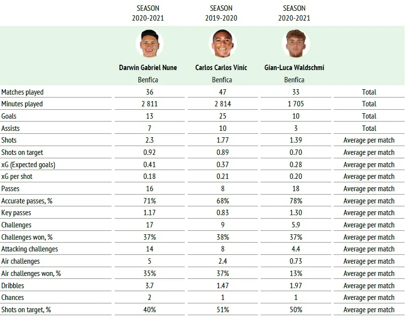Screen dimensions: 405x323
Task: Click the xG (Expected goals) row label
Action: 28,165
